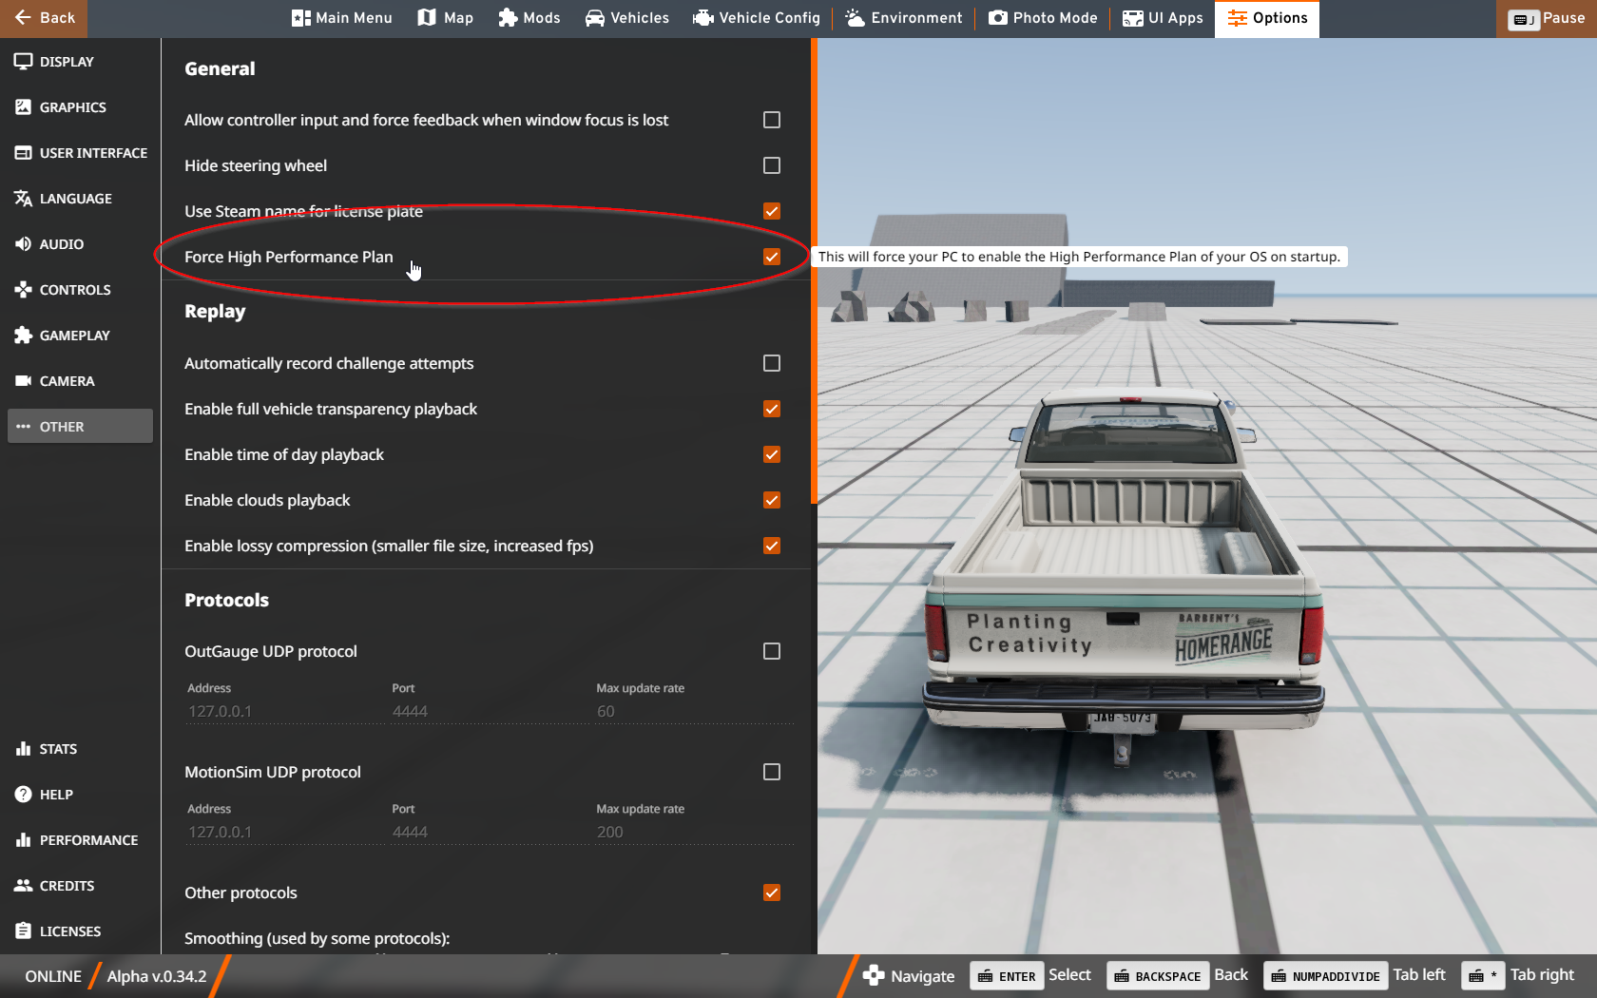Open the Map tab
1597x998 pixels.
click(x=445, y=18)
